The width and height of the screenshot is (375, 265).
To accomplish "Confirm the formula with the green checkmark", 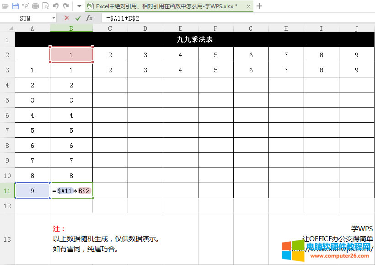I will 78,18.
